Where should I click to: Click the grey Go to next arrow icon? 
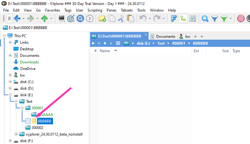(90, 18)
